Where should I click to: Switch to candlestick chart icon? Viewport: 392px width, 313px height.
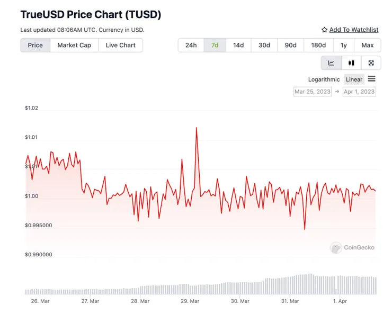pyautogui.click(x=351, y=63)
